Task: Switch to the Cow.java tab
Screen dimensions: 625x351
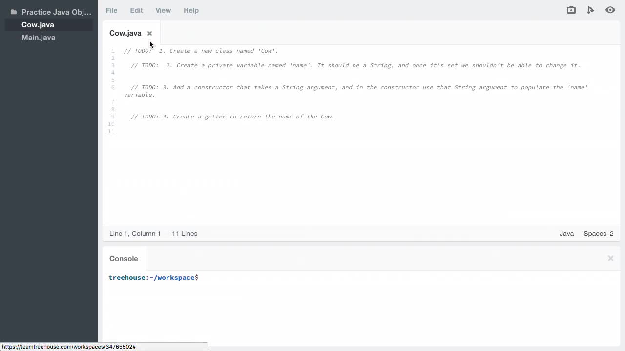Action: 125,33
